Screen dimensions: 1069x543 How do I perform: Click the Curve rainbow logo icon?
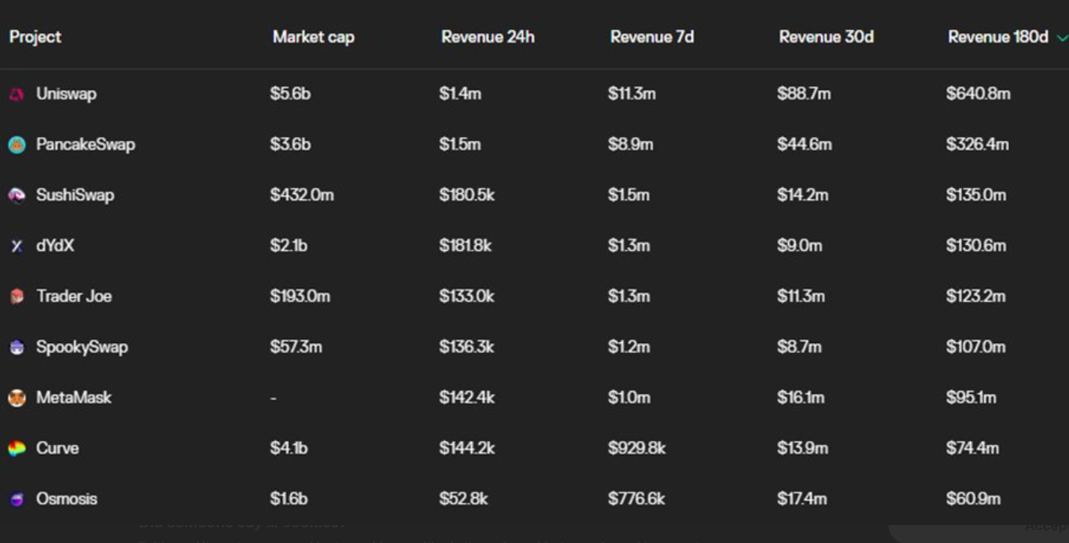(x=16, y=449)
